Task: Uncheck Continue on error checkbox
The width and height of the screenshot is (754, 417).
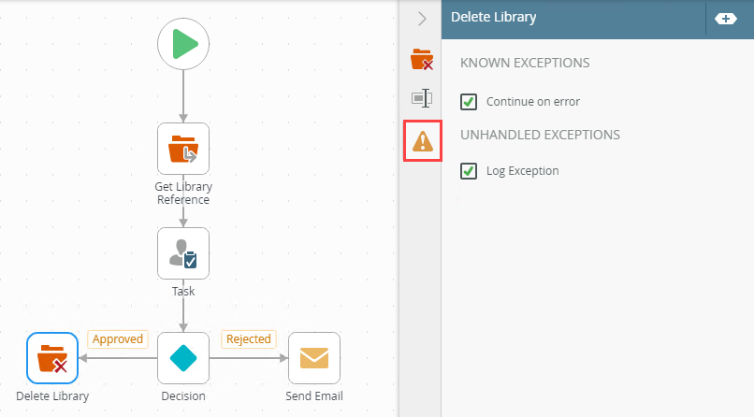Action: click(469, 102)
